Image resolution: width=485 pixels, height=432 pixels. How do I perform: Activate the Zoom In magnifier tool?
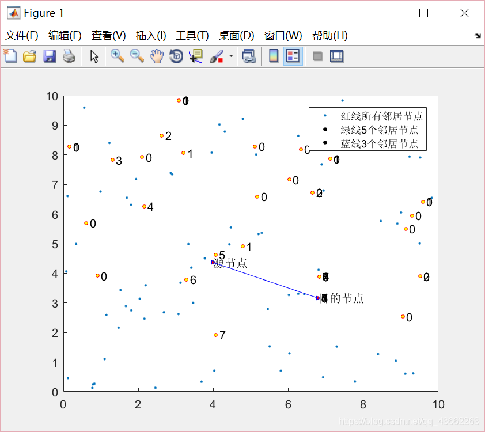click(x=118, y=56)
